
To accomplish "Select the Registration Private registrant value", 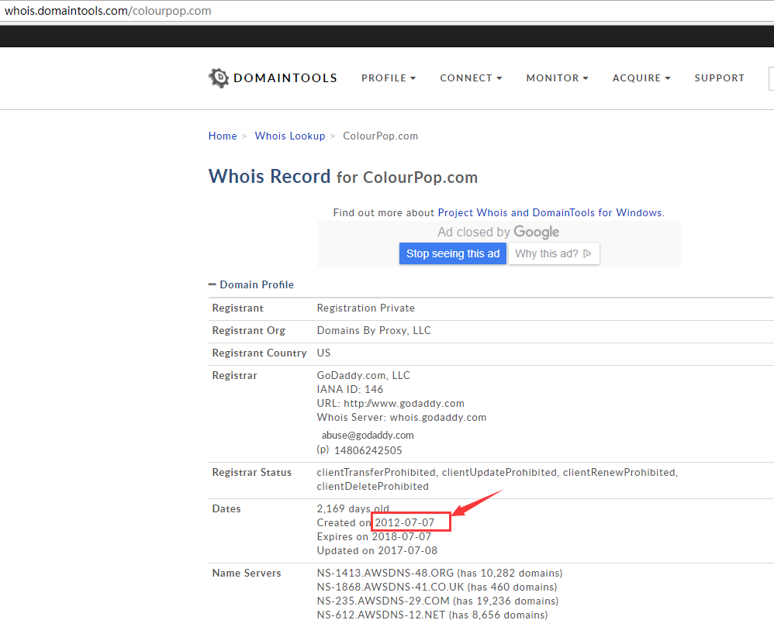I will tap(366, 308).
